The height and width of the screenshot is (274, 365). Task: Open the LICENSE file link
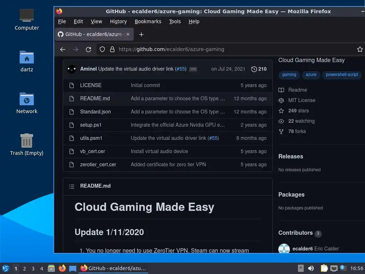click(91, 85)
